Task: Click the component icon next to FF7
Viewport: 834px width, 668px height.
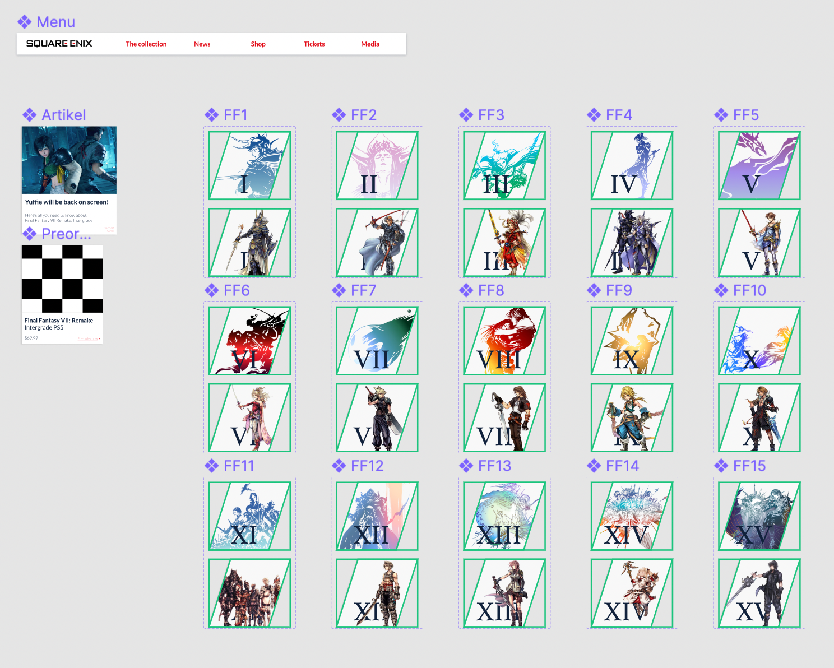Action: (x=339, y=290)
